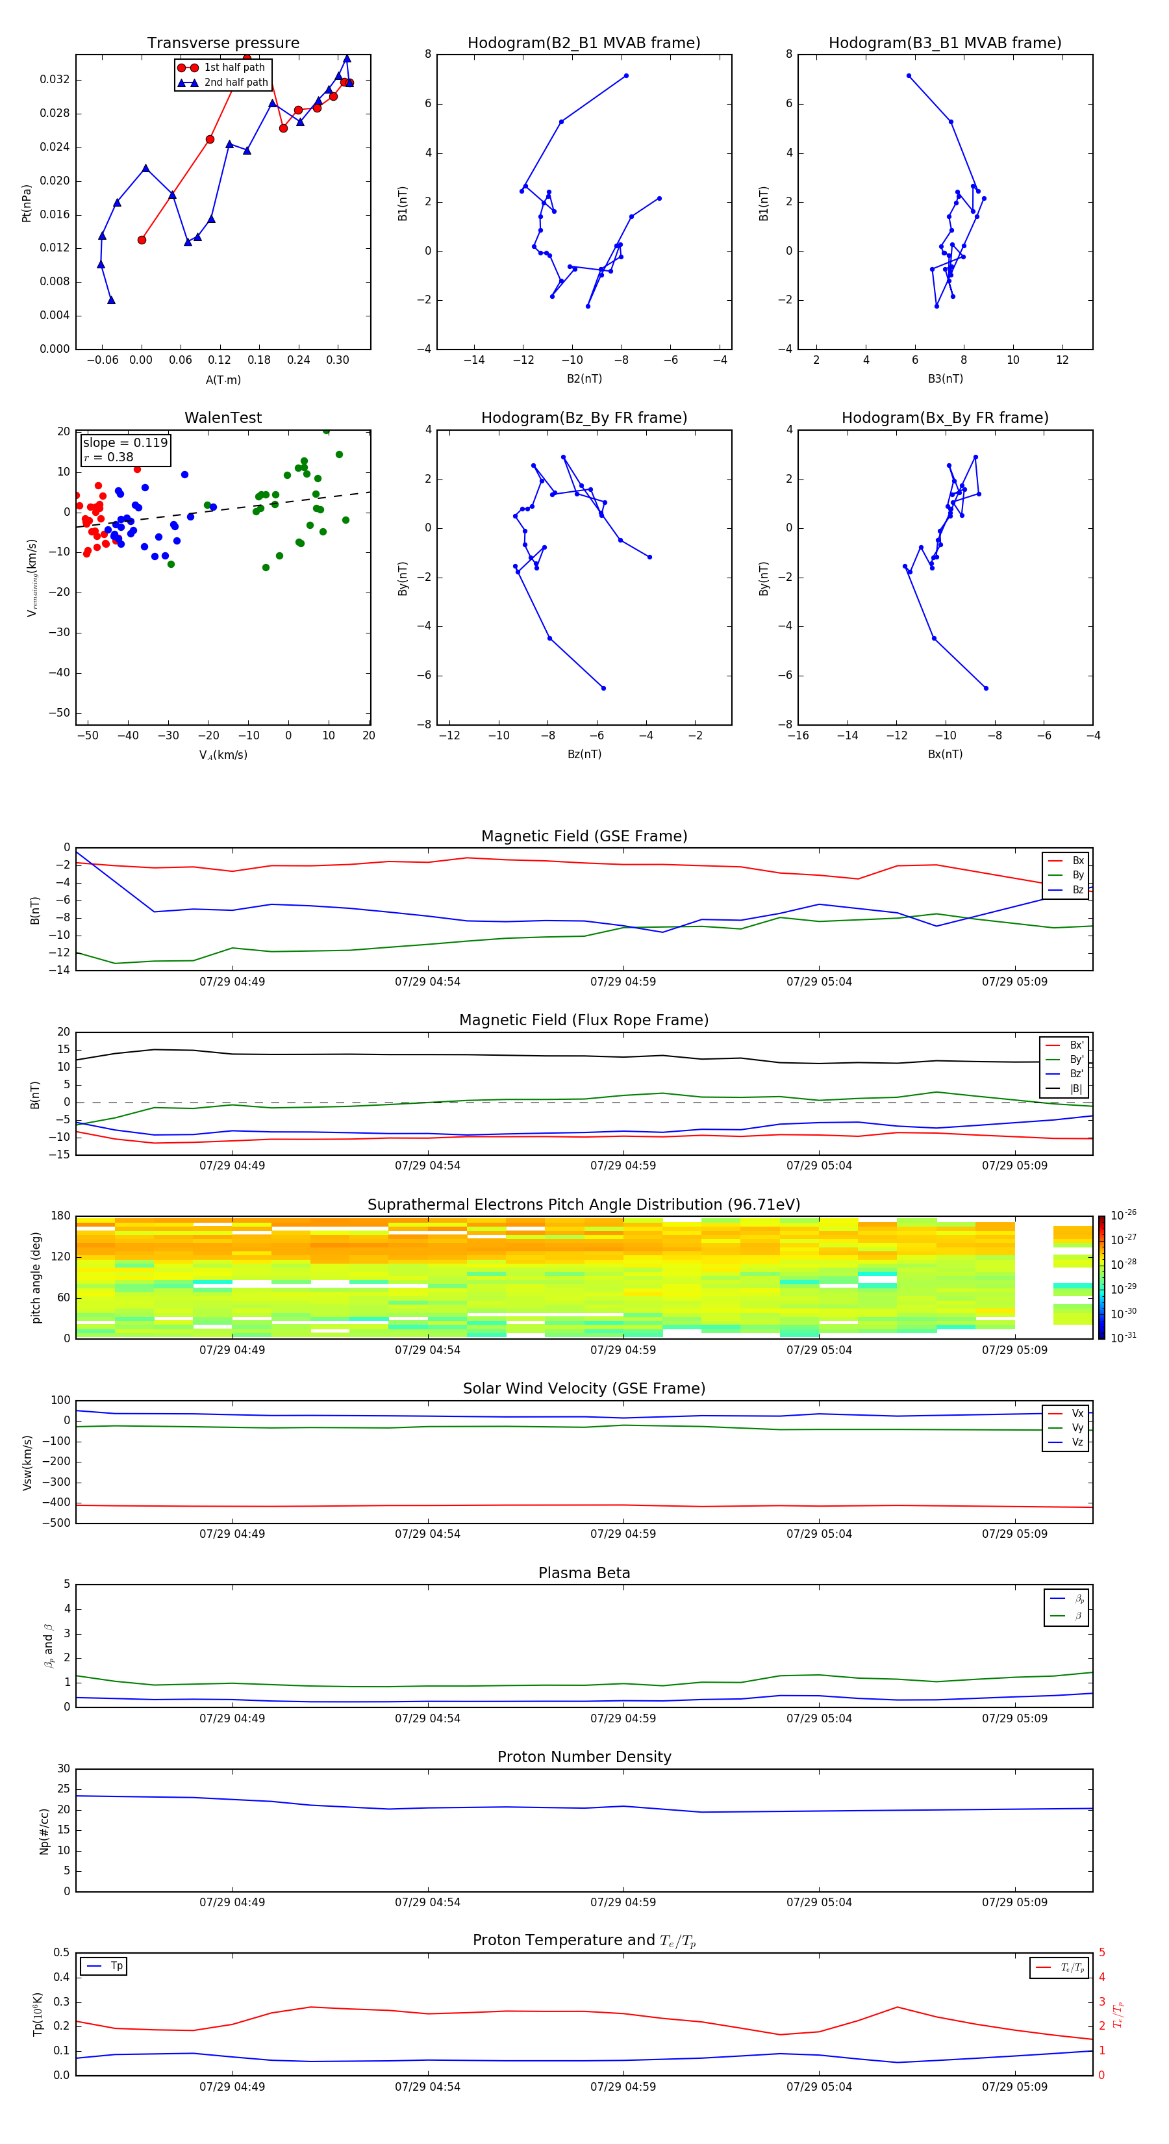Click the 'Hodogram(Bz_By FR frame)' title
Image resolution: width=1169 pixels, height=2144 pixels.
(584, 418)
